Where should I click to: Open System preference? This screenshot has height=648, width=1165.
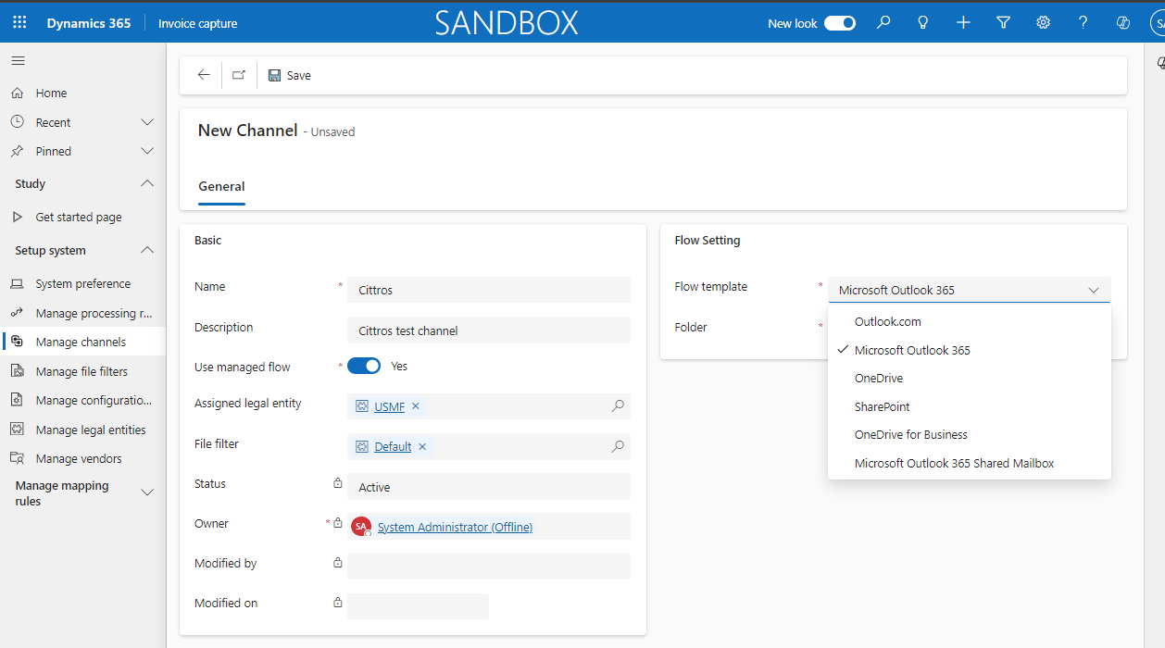point(83,283)
